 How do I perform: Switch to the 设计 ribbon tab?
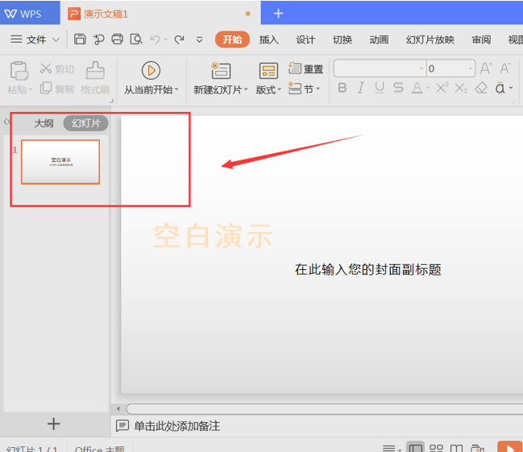click(305, 39)
